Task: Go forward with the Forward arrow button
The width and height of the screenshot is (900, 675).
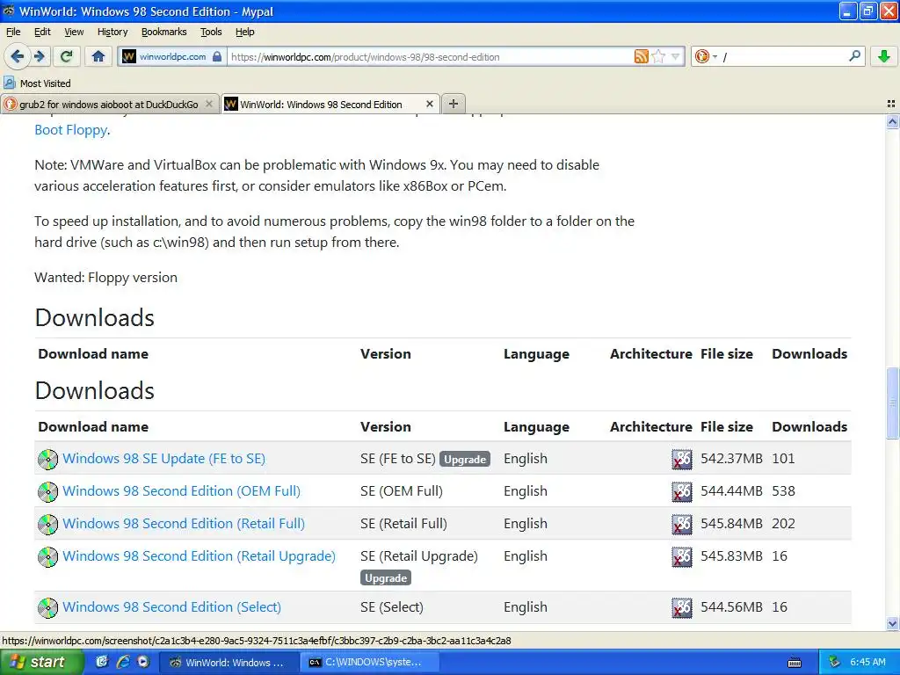Action: (40, 56)
